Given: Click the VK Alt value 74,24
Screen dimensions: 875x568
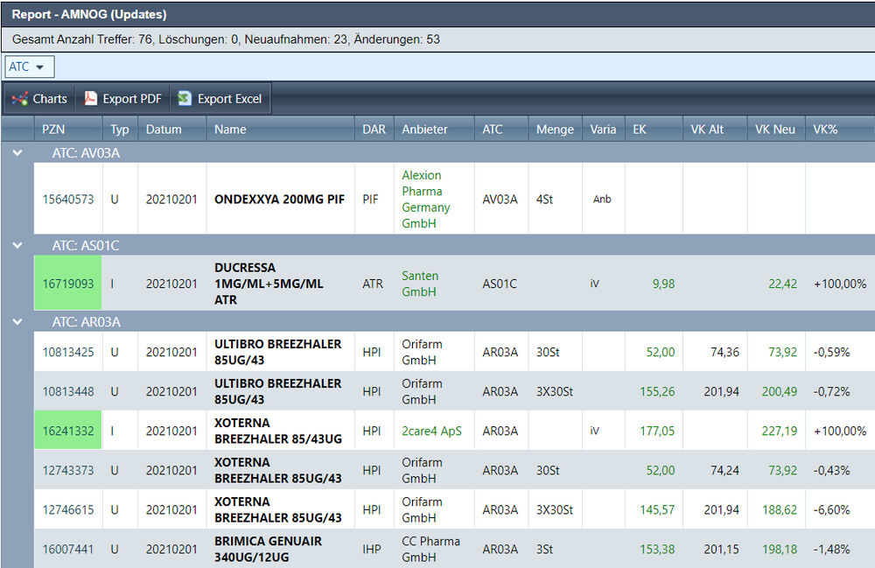Looking at the screenshot, I should point(724,470).
